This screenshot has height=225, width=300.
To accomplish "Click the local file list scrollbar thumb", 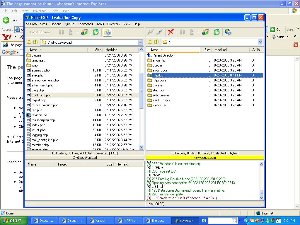I will pos(142,91).
